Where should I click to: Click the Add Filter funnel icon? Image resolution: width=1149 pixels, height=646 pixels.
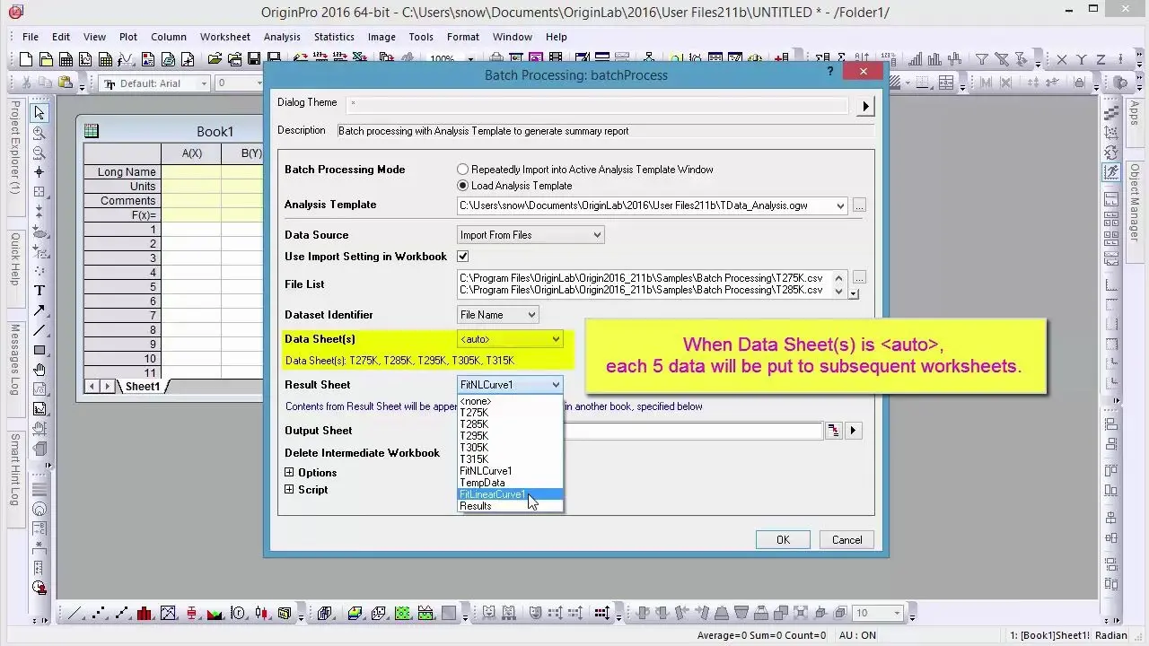982,60
